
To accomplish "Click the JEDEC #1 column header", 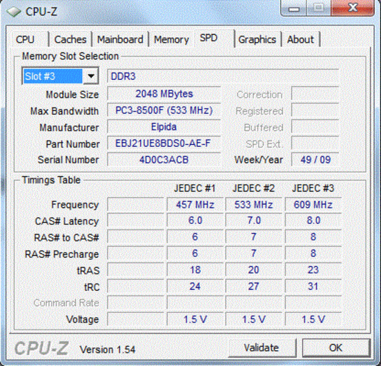I will click(195, 188).
